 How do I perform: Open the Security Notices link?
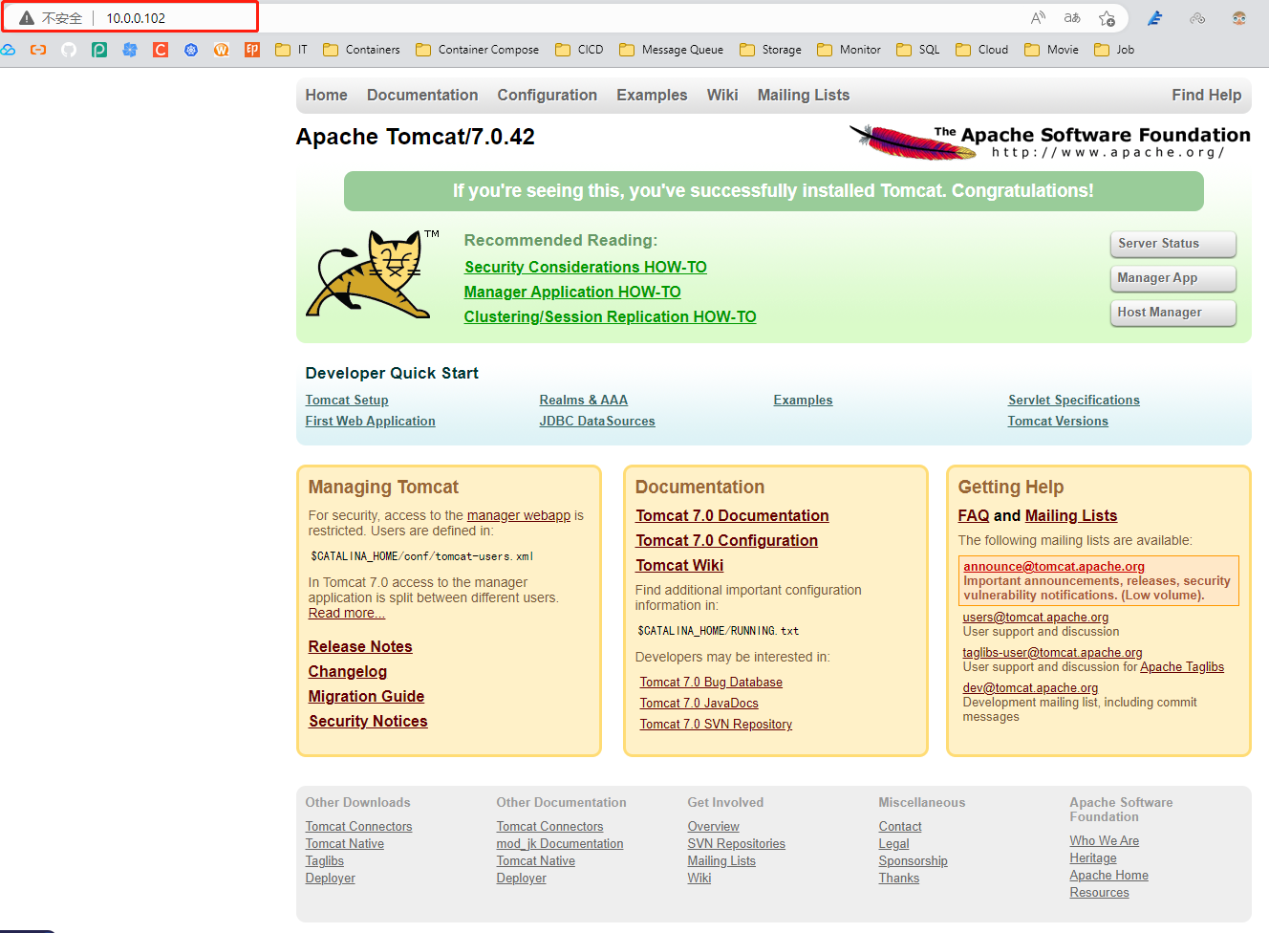368,721
